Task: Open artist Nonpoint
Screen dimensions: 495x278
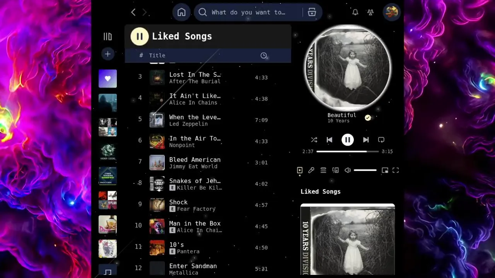Action: tap(182, 145)
